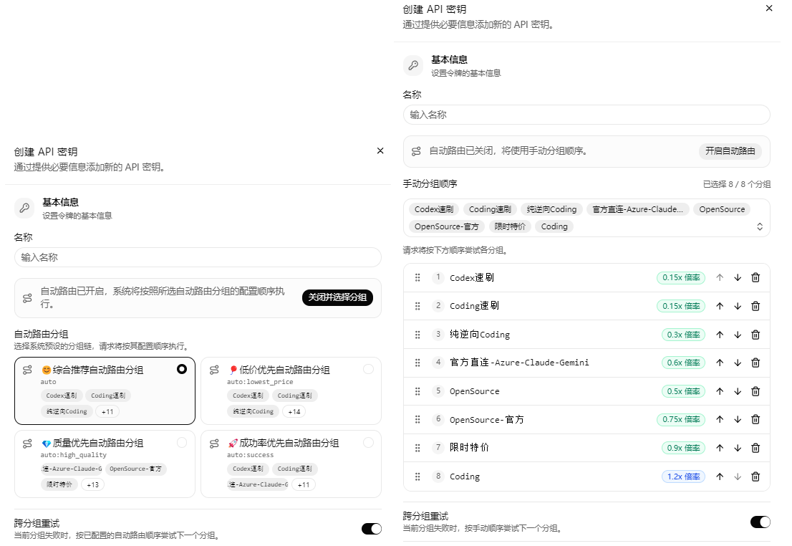Click the key icon beside 基本信息 right dialog
Screen dimensions: 792x546
pos(413,65)
